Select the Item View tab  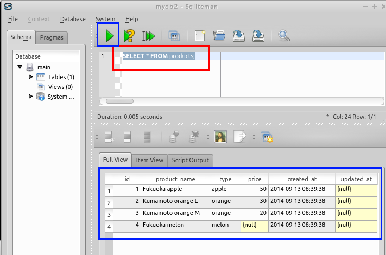(150, 160)
